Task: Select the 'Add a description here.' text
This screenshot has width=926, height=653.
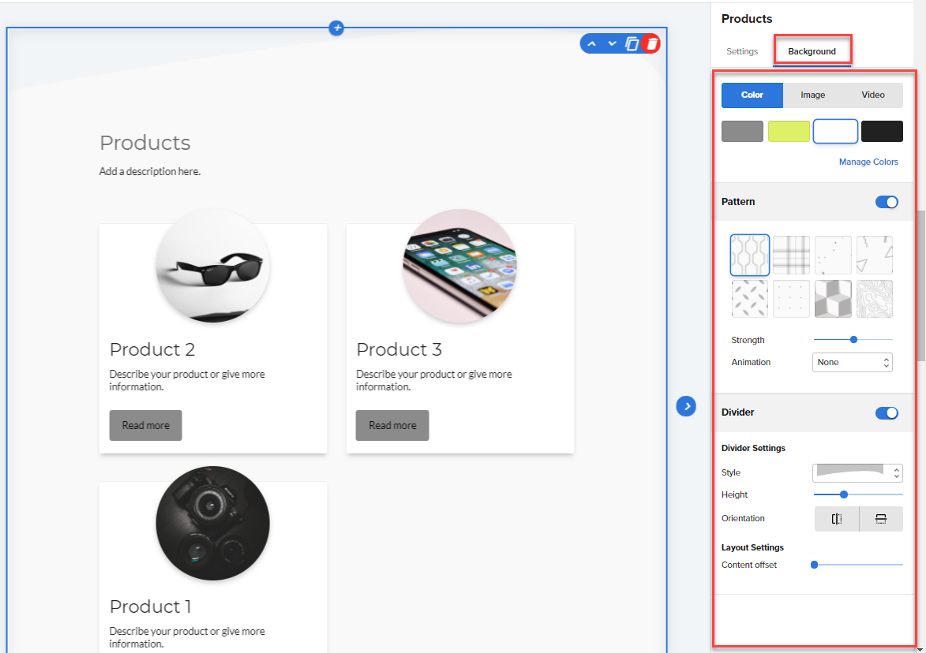Action: point(150,172)
